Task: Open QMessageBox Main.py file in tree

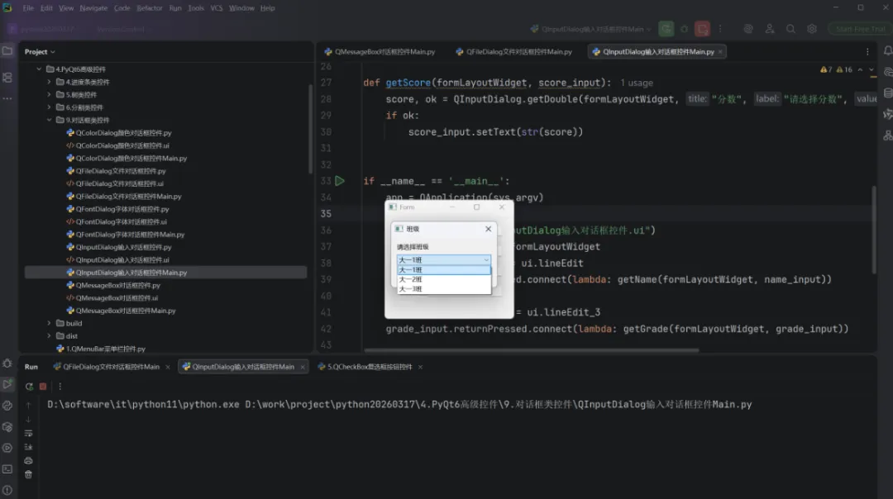Action: 121,311
